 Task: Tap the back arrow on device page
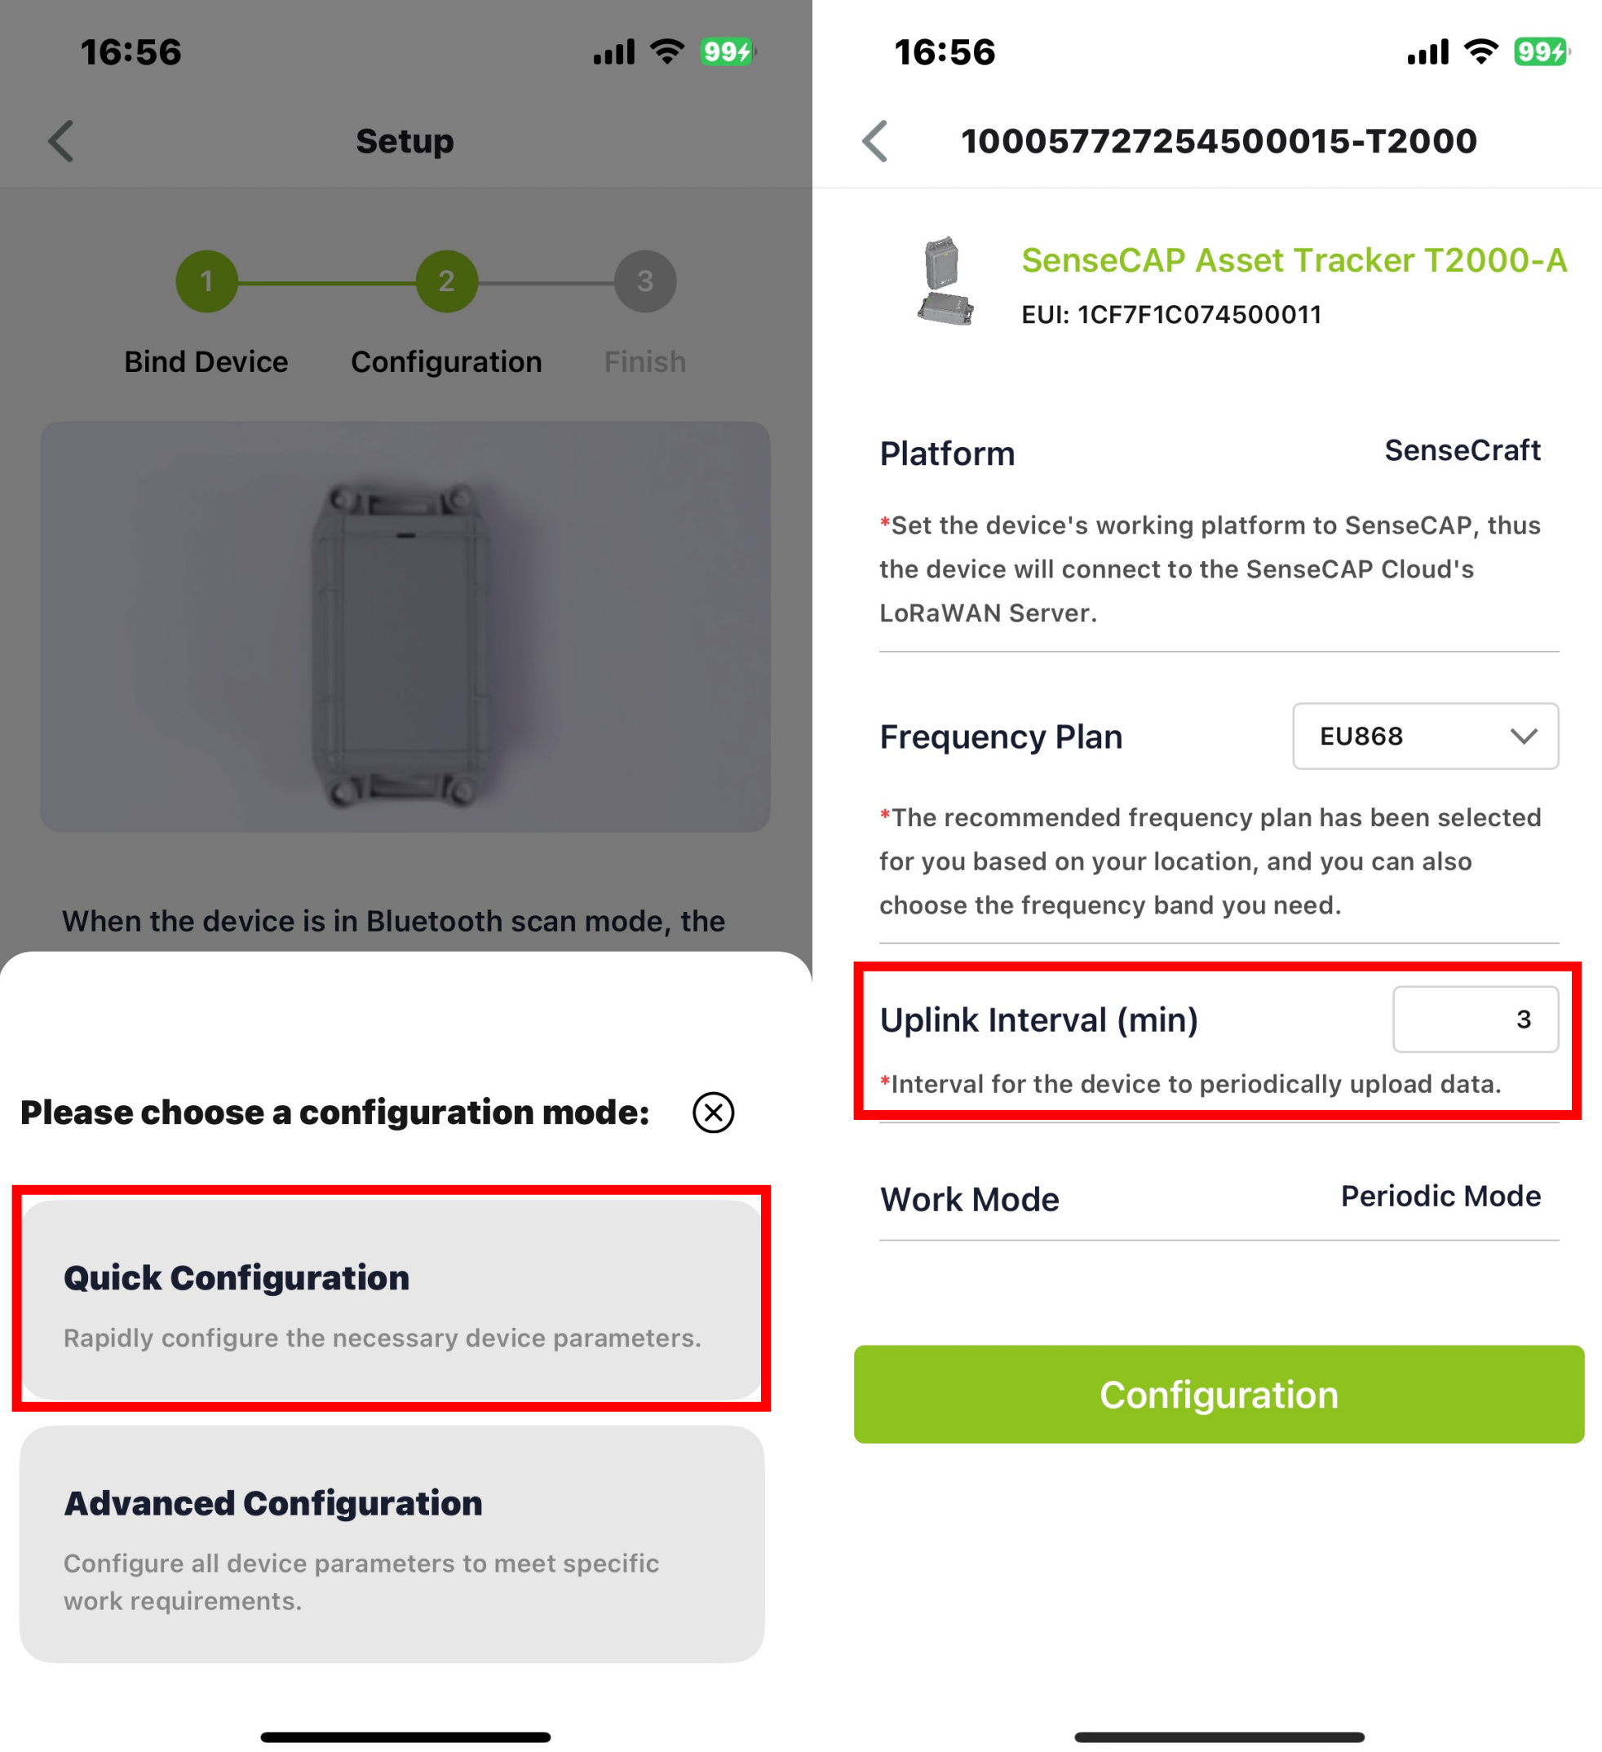coord(874,141)
